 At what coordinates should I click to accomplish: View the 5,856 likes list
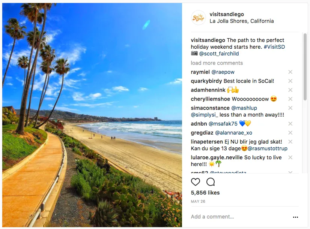205,193
